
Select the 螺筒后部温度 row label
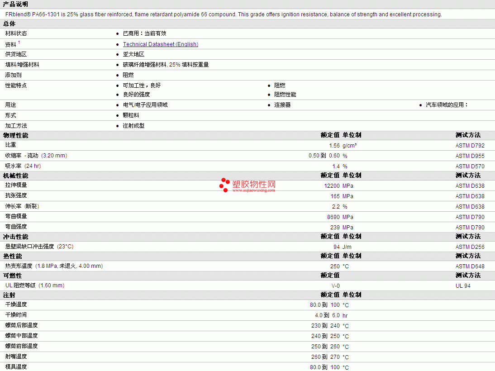click(21, 325)
